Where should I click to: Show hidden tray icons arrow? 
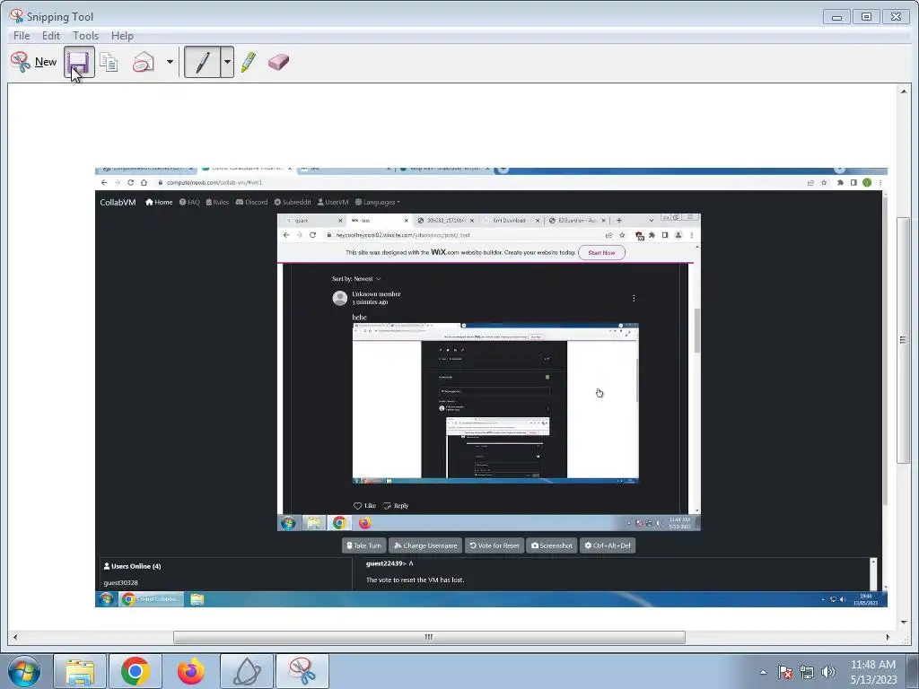763,672
